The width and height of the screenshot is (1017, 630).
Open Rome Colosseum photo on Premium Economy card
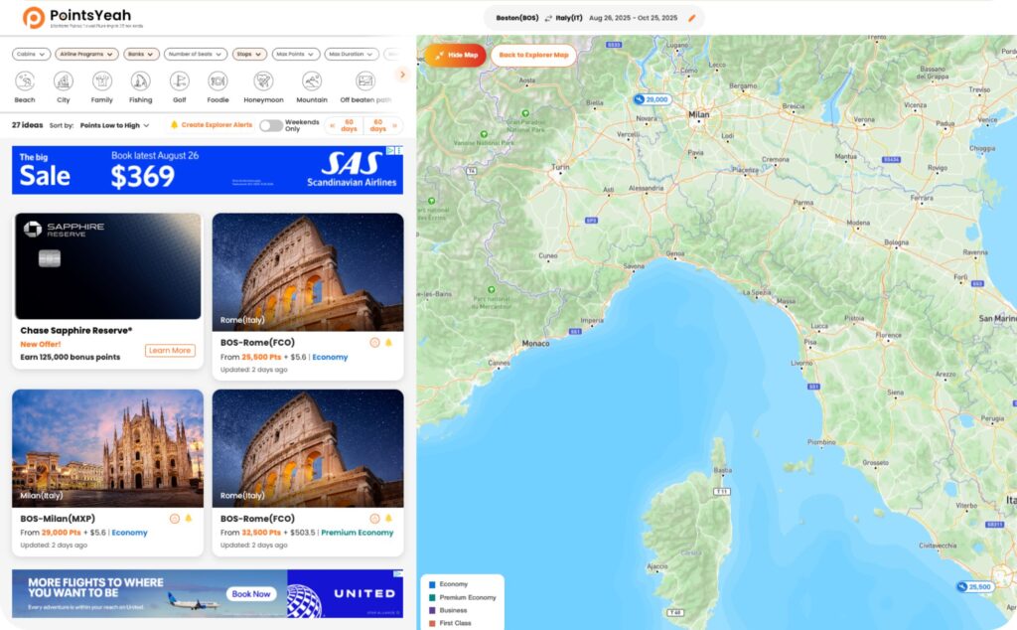(x=308, y=448)
